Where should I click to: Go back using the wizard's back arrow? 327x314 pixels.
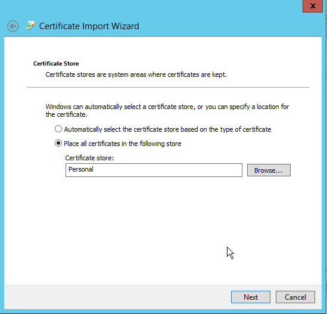13,26
